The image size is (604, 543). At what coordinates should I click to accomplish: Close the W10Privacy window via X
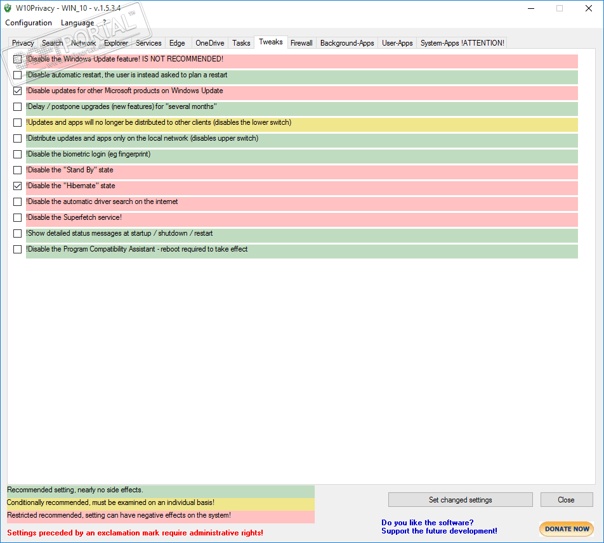point(589,8)
